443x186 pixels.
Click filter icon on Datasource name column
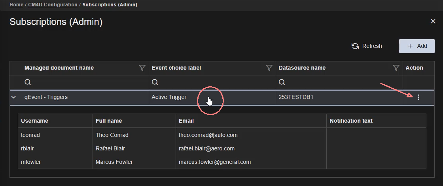click(396, 68)
